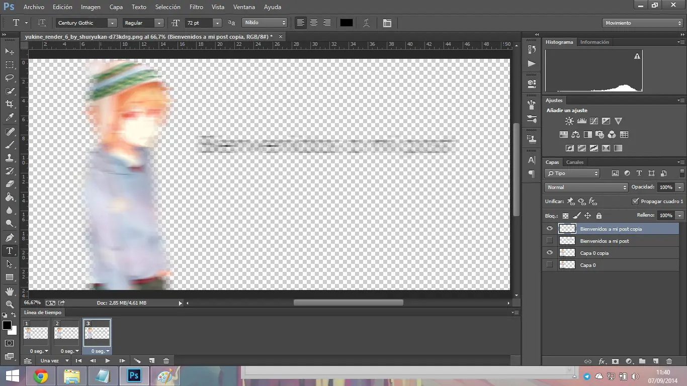Open the Tipo layer filter dropdown
The image size is (687, 386).
(x=572, y=173)
